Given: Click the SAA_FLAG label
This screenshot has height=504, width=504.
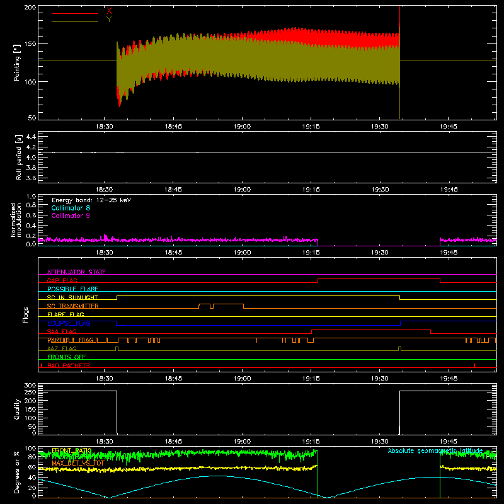Looking at the screenshot, I should tap(62, 331).
